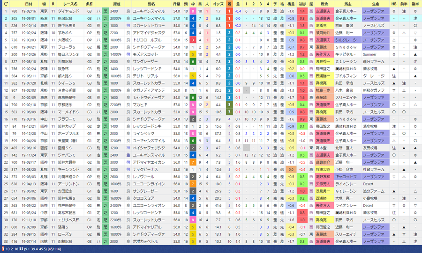Click the 詰脚 column header
The height and width of the screenshot is (253, 422).
tap(302, 4)
